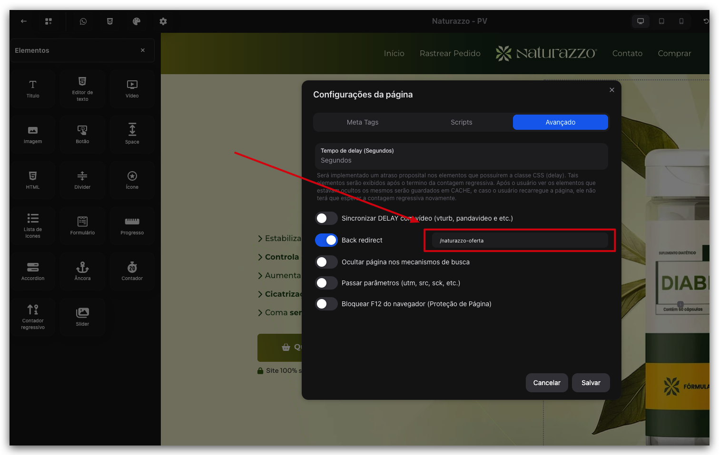Open the add elements grid icon
719x455 pixels.
pos(49,21)
